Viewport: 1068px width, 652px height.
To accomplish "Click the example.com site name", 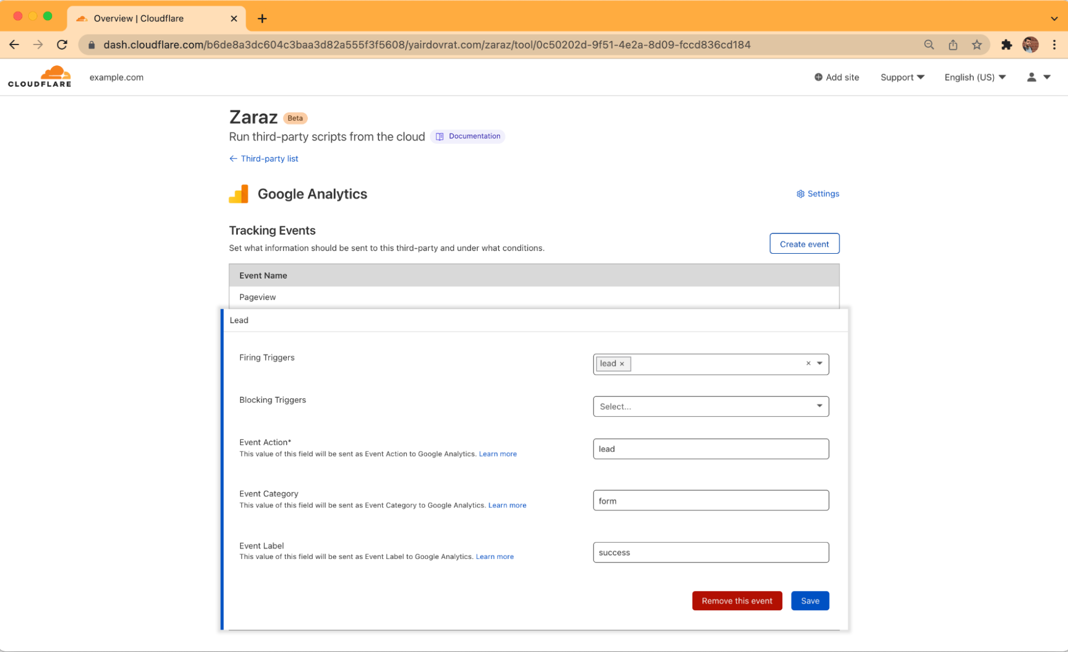I will (x=116, y=77).
